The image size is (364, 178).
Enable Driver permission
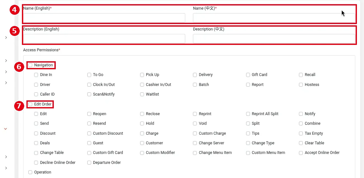pos(36,85)
